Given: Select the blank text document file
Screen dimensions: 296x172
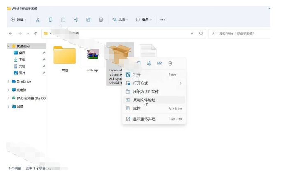Looking at the screenshot, I should pos(148,50).
